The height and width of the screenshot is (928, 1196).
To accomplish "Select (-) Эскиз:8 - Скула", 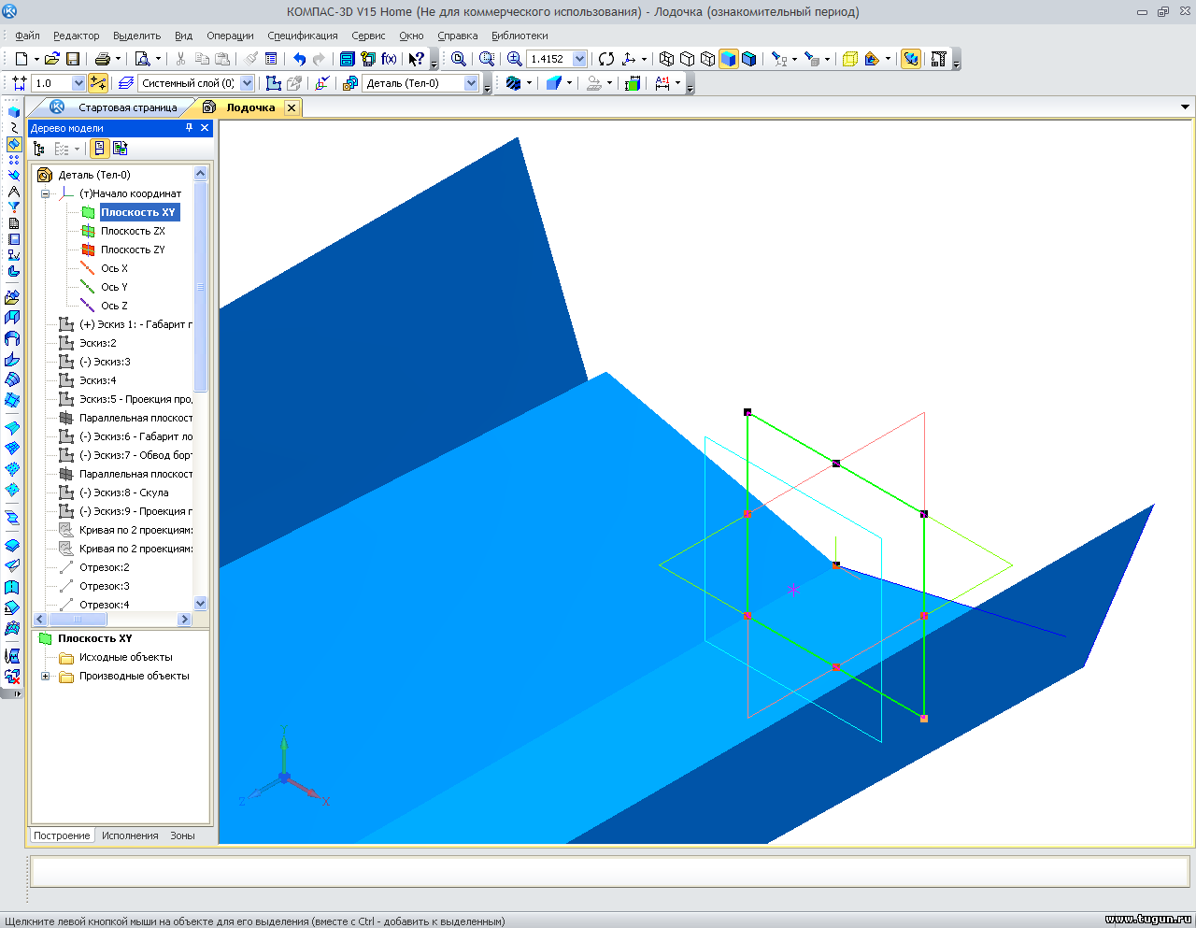I will [x=123, y=493].
